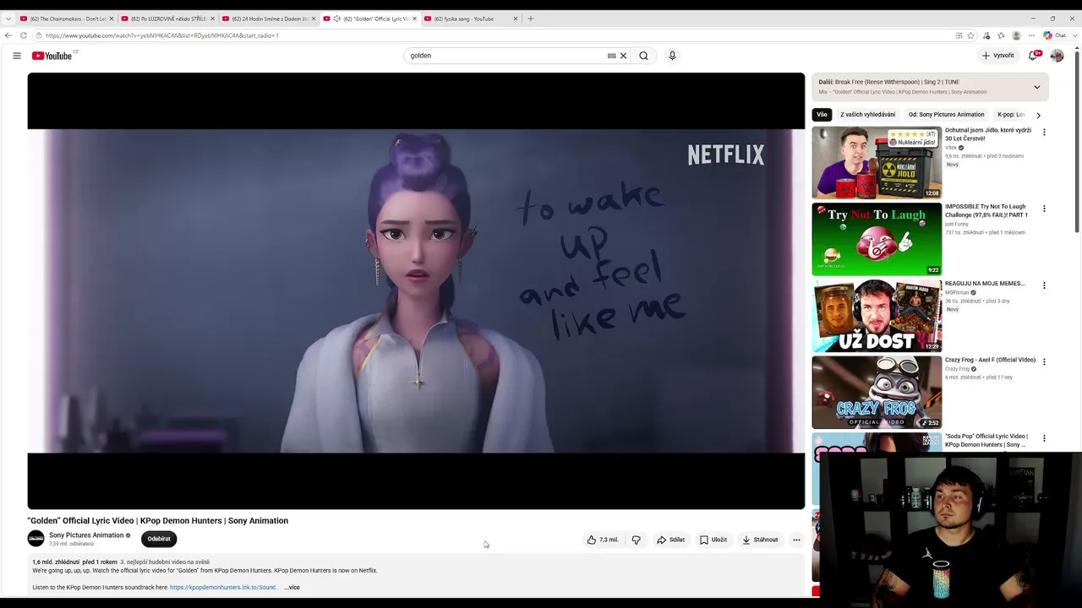Click the Vytvořit create button

(998, 56)
